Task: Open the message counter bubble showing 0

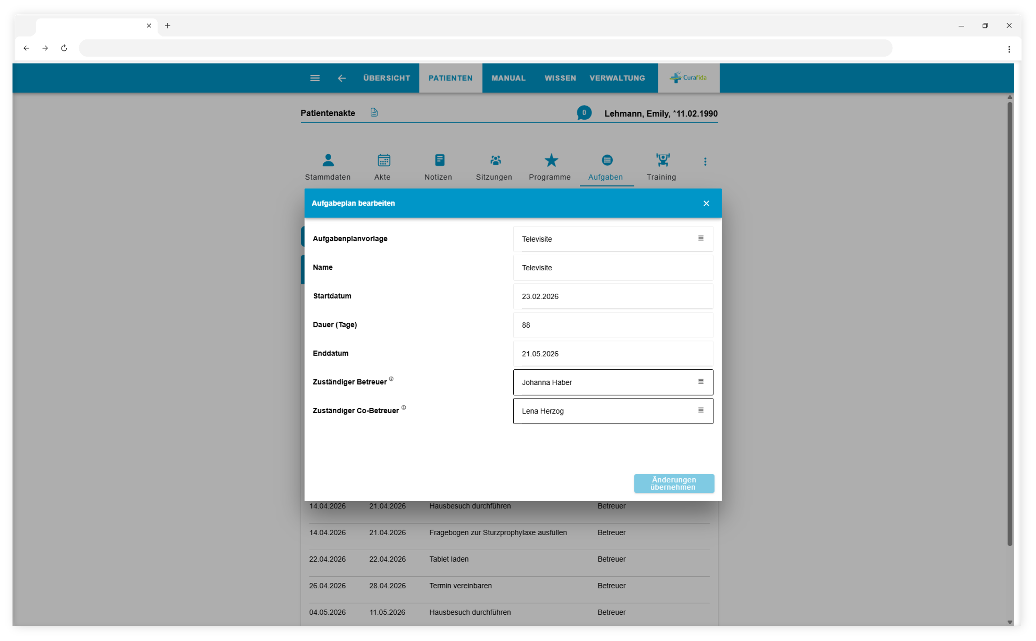Action: click(x=584, y=113)
